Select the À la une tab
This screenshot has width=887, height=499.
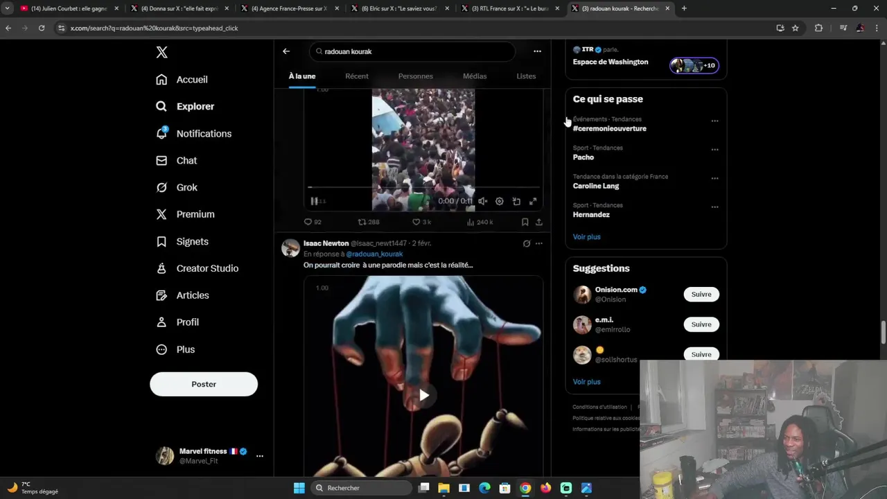point(302,76)
